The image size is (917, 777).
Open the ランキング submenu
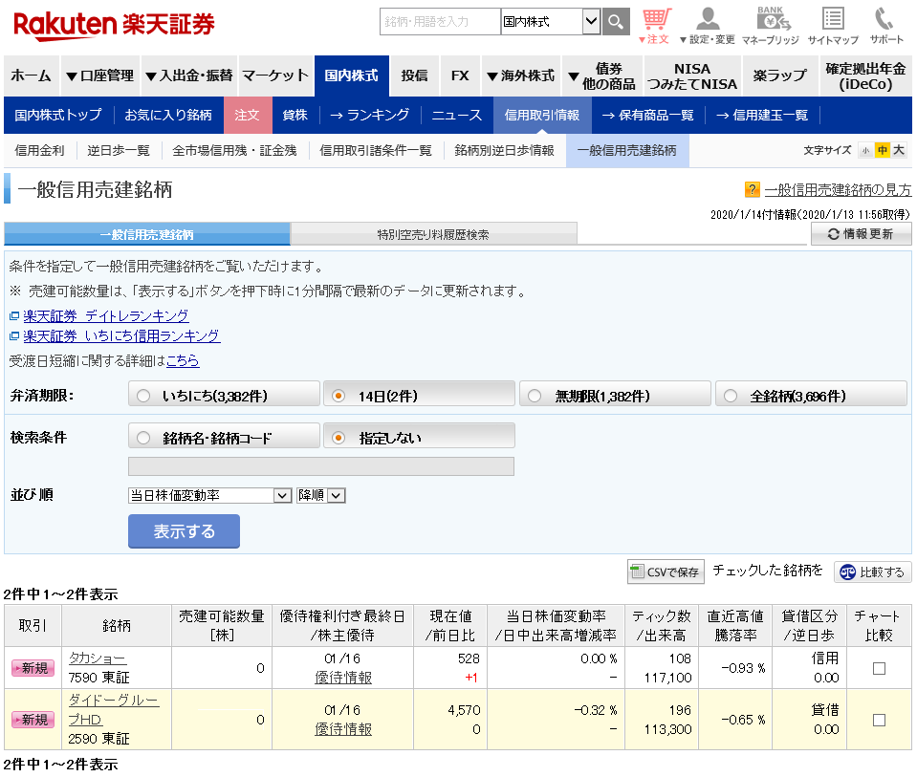point(370,116)
